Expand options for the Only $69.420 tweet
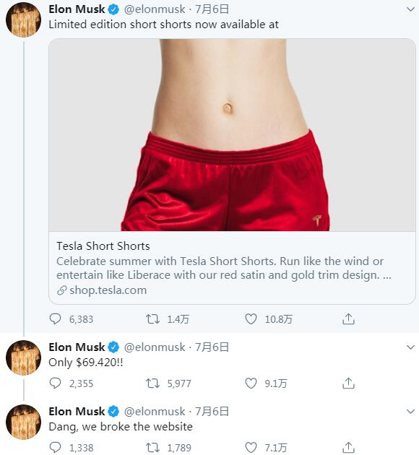Image resolution: width=419 pixels, height=455 pixels. 410,347
